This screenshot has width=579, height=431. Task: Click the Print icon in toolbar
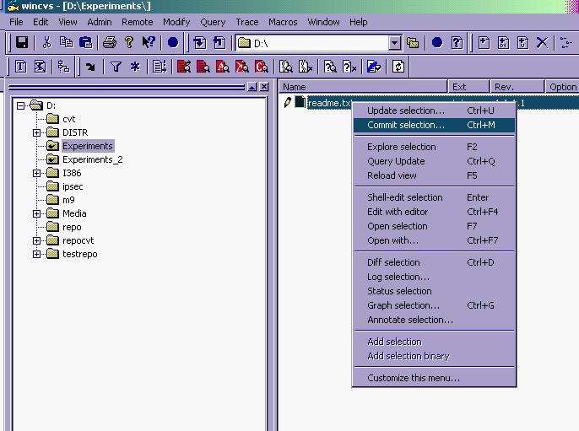click(x=109, y=42)
